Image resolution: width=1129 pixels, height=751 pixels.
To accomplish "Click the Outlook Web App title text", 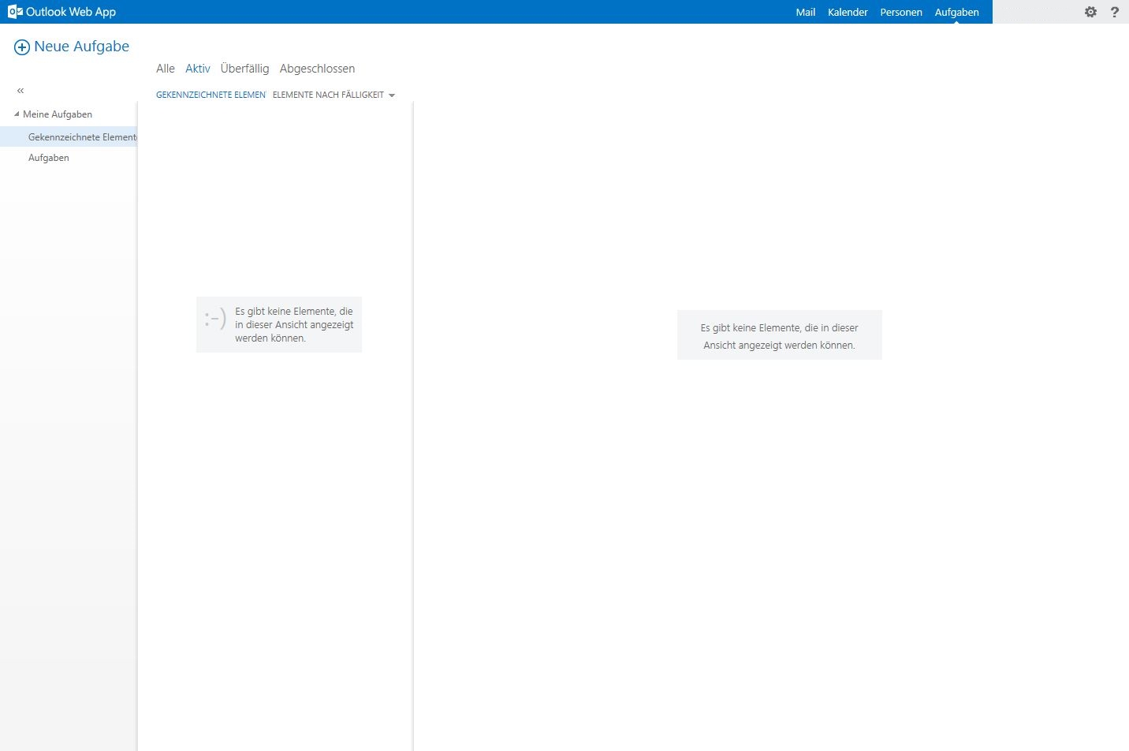I will tap(71, 12).
